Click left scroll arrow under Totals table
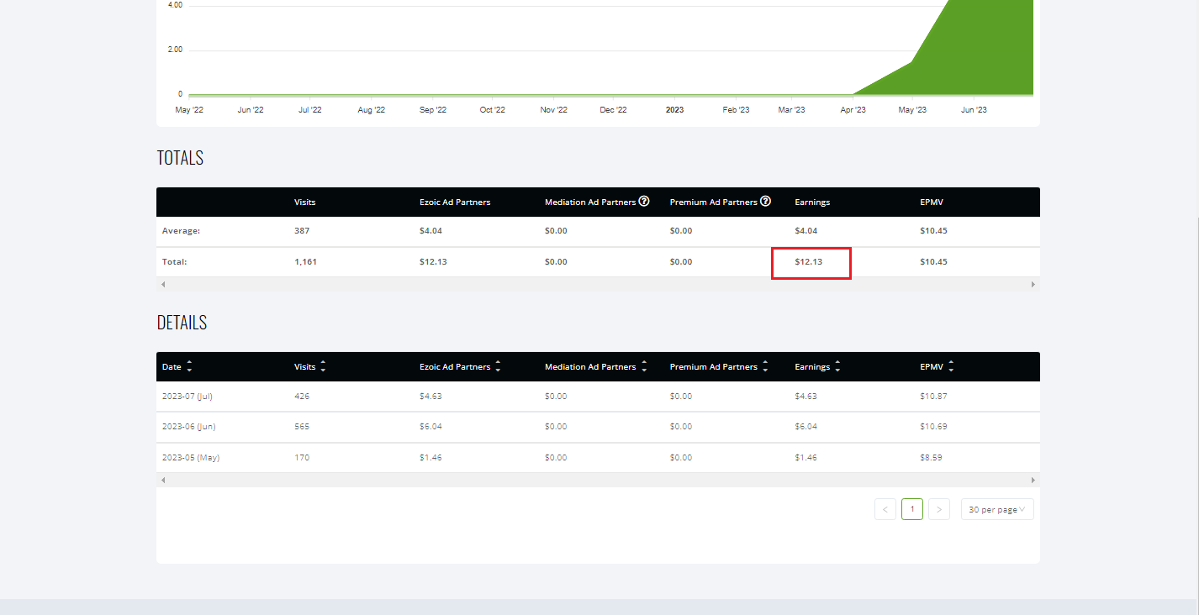Viewport: 1199px width, 615px height. tap(163, 285)
